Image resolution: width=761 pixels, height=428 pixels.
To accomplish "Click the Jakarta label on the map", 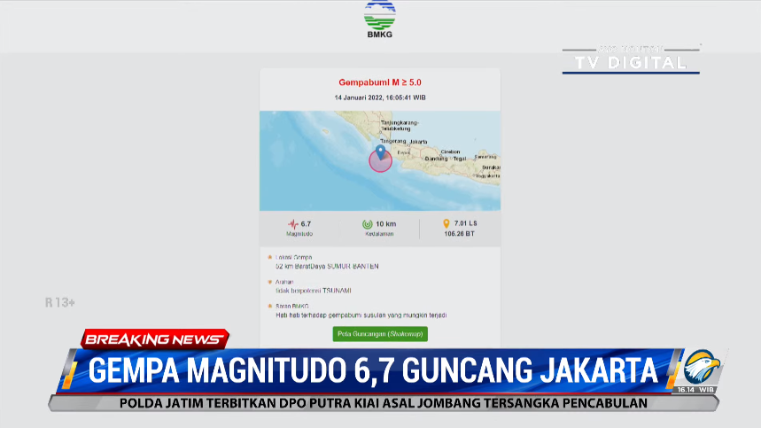I will 418,142.
